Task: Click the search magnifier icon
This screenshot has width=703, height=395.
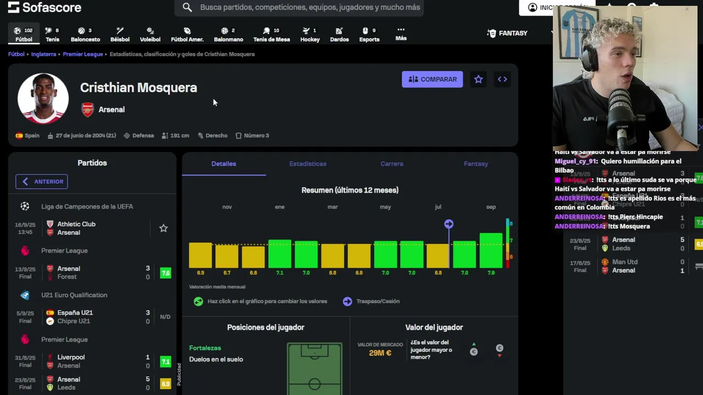Action: [x=187, y=7]
